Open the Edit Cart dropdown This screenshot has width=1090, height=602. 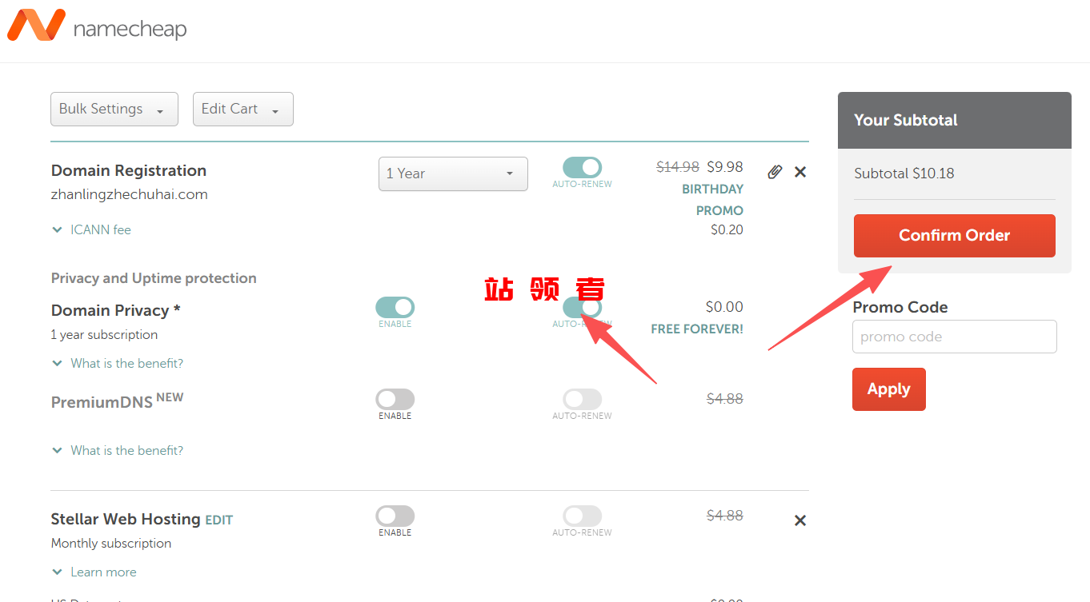click(242, 110)
